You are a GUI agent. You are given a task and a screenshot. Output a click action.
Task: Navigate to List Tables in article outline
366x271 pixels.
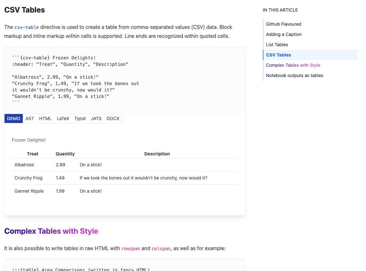[x=277, y=45]
